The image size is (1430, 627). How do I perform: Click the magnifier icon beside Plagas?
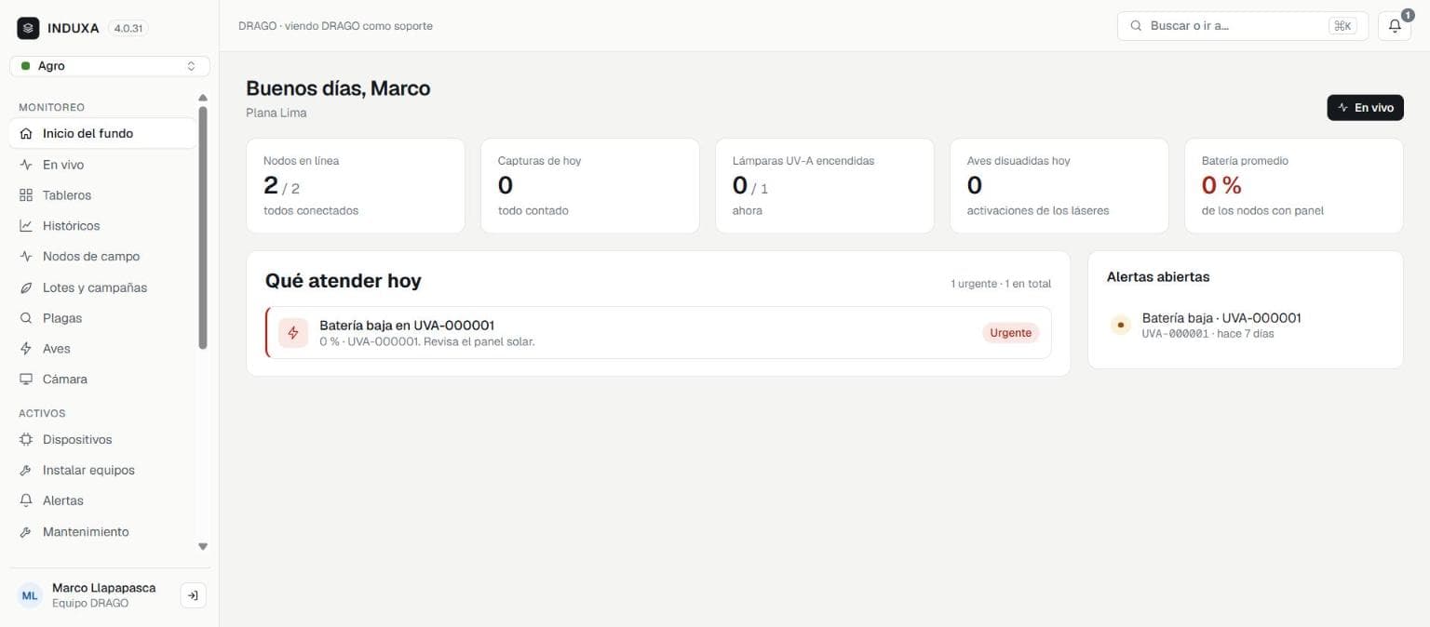26,318
